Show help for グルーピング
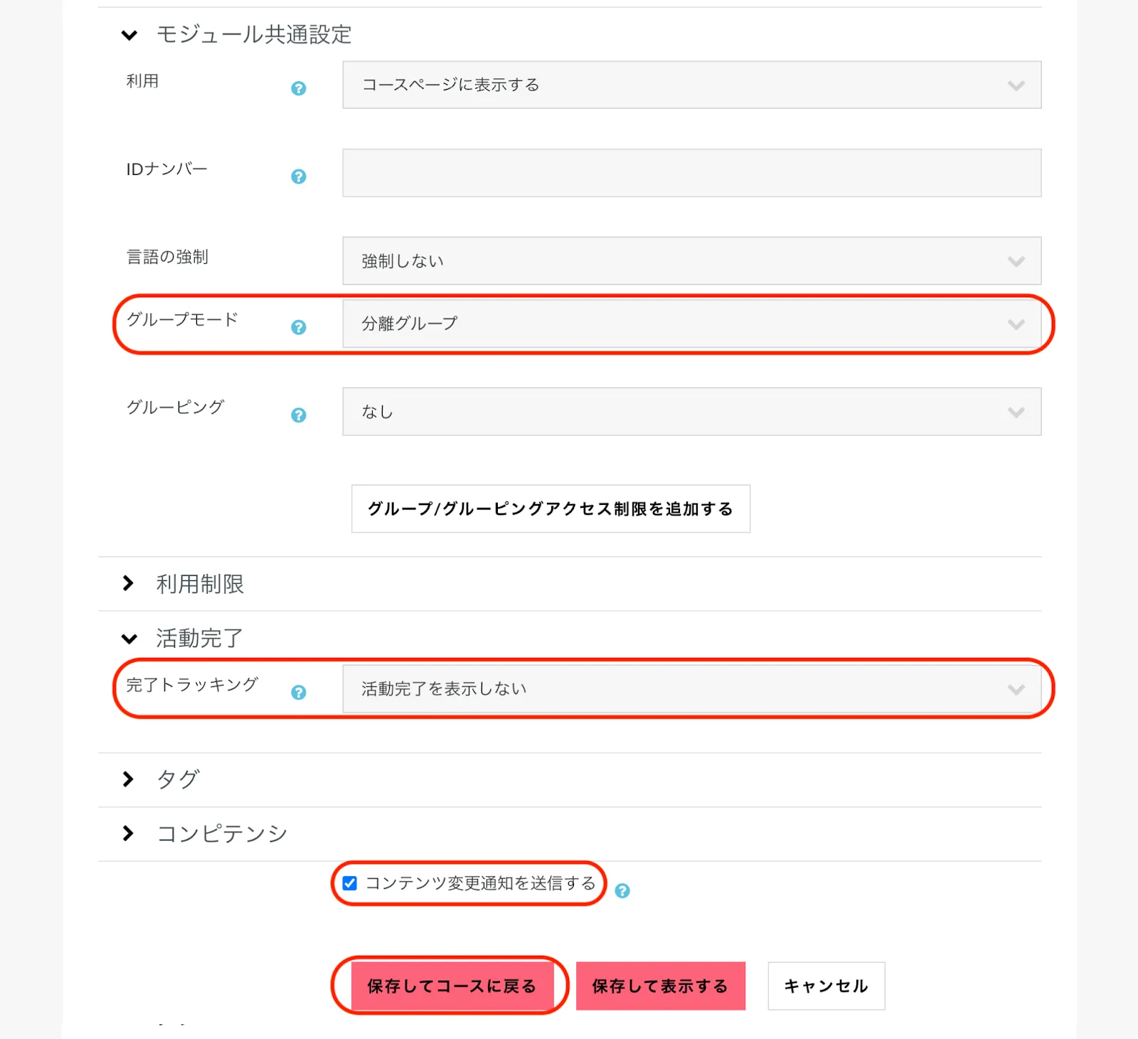The image size is (1138, 1039). tap(299, 415)
